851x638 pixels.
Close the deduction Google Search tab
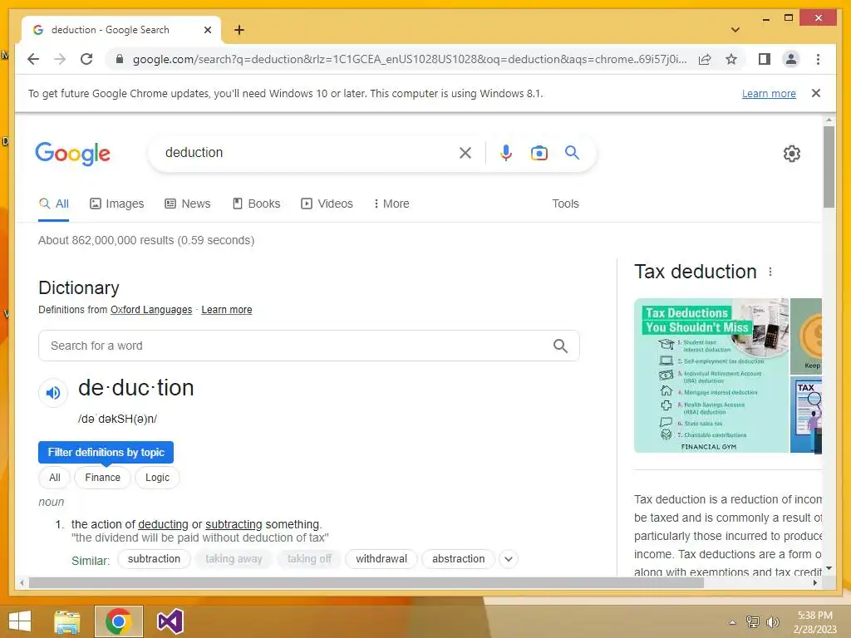tap(207, 30)
